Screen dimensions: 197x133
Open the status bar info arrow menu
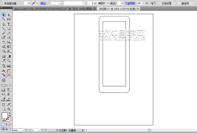tap(83, 130)
